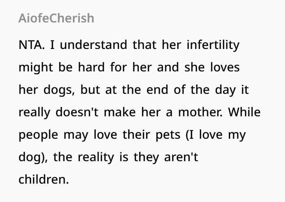The height and width of the screenshot is (202, 285).
Task: Click the word infertility in the first line
Action: click(x=213, y=45)
